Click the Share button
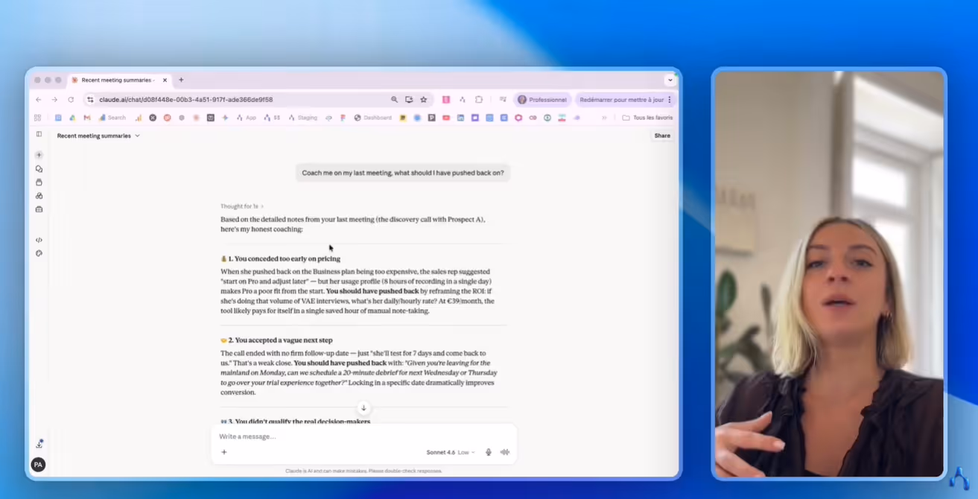Image resolution: width=978 pixels, height=499 pixels. [662, 136]
